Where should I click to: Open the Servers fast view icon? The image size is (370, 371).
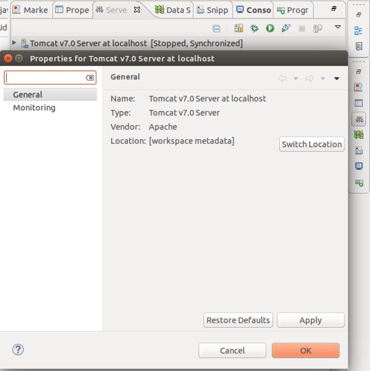point(359,119)
